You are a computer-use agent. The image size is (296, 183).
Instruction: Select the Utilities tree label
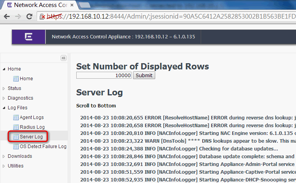pyautogui.click(x=16, y=166)
